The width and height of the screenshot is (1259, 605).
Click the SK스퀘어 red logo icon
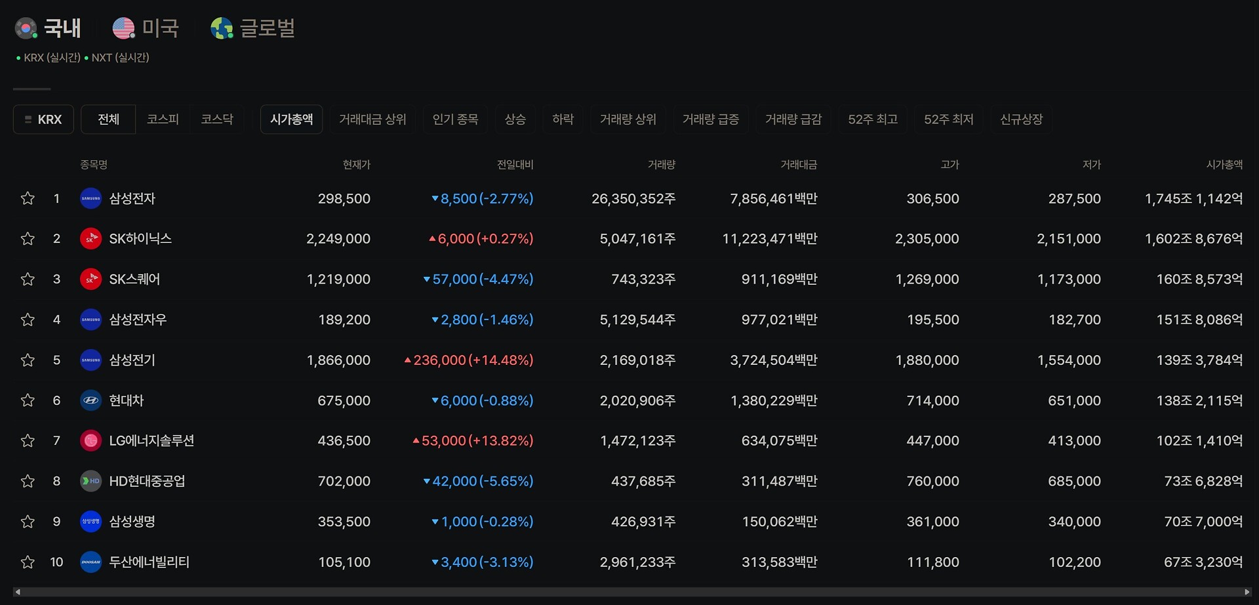tap(90, 279)
